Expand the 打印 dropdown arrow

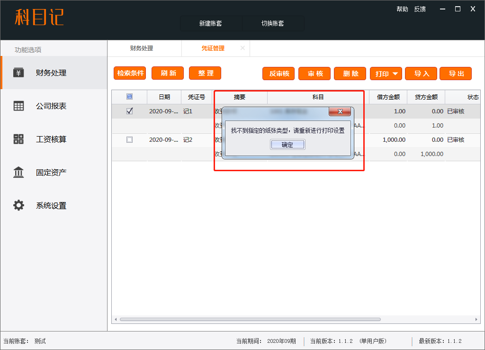pyautogui.click(x=395, y=74)
